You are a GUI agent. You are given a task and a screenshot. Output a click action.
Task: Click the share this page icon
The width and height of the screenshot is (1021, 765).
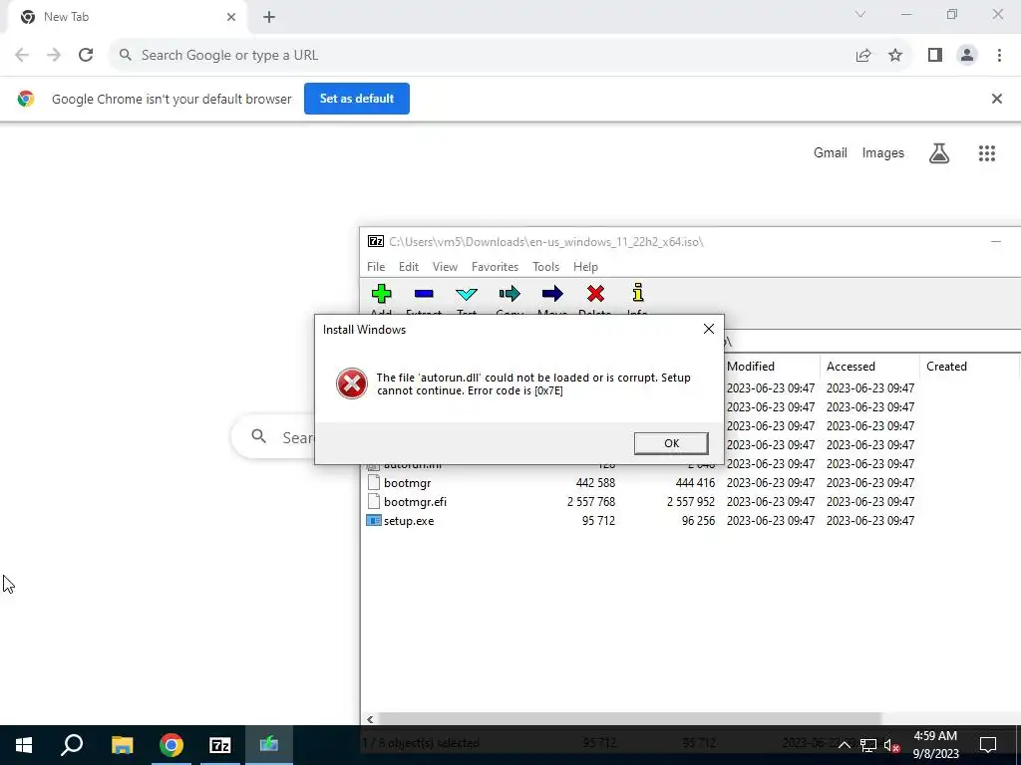point(863,56)
